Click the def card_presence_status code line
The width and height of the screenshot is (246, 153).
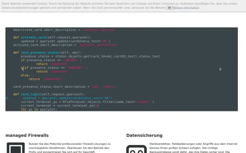tap(48, 53)
